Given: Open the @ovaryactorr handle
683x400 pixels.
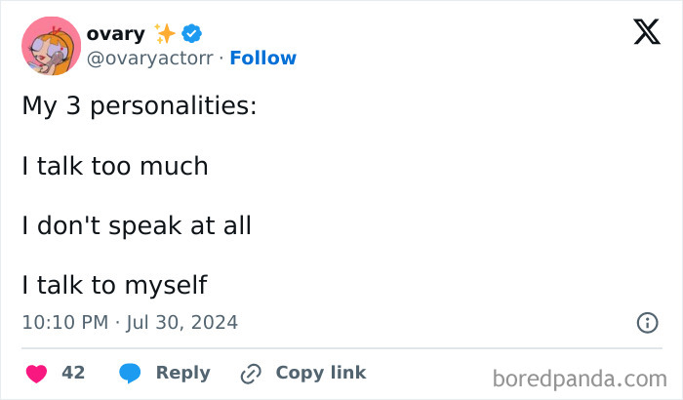Looking at the screenshot, I should point(149,59).
